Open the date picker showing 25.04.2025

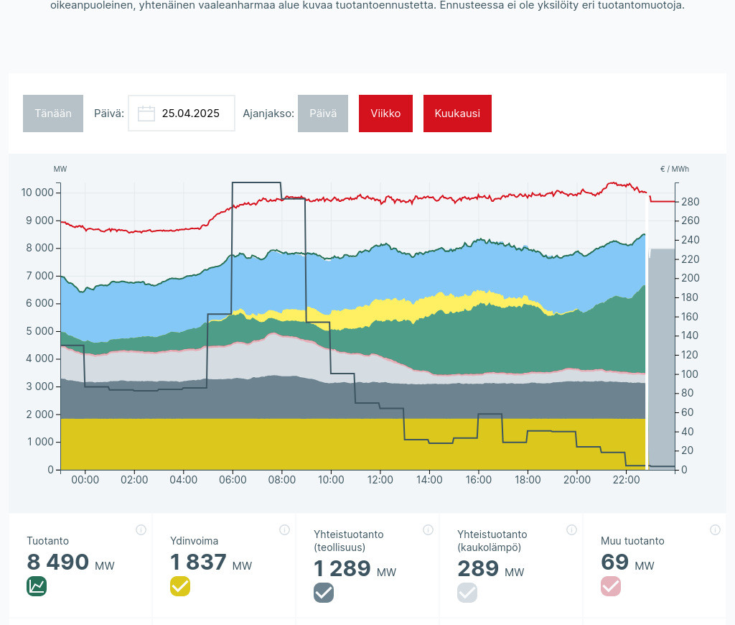[190, 114]
